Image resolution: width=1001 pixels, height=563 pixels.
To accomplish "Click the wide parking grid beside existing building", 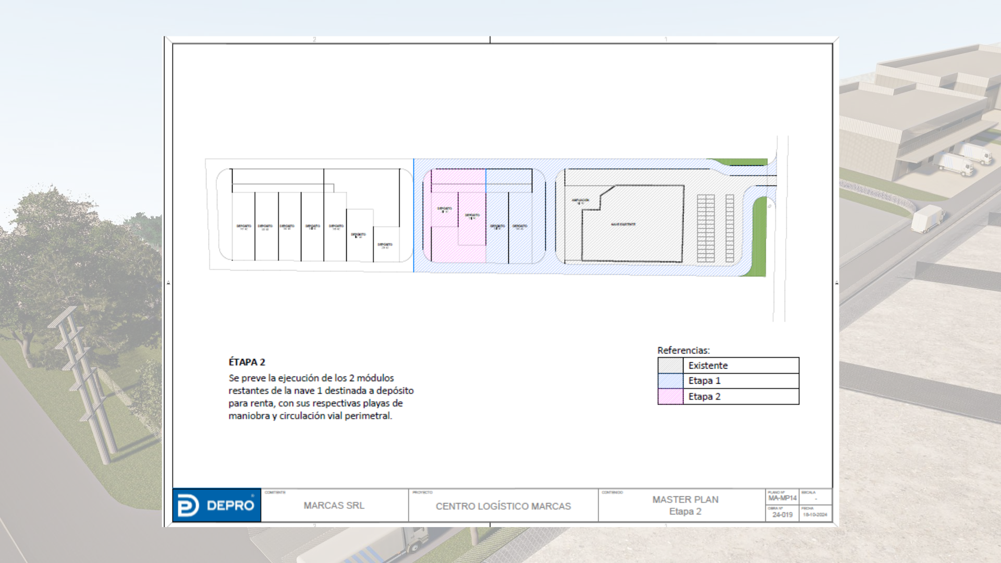I will point(705,228).
